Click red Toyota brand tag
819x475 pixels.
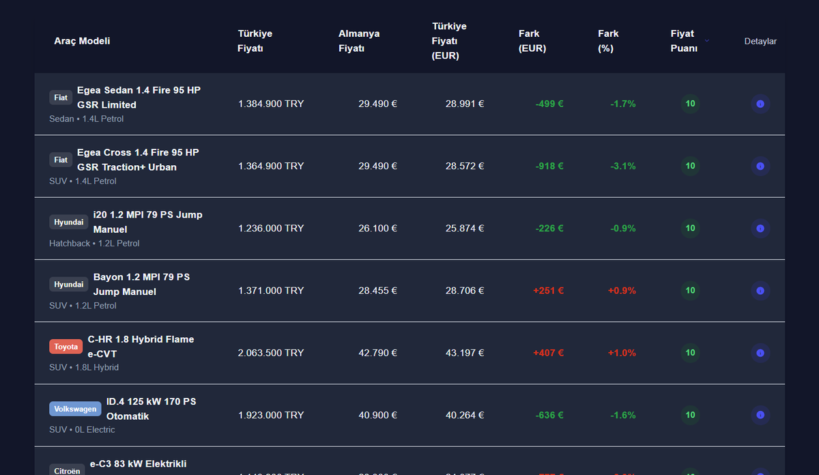point(66,347)
